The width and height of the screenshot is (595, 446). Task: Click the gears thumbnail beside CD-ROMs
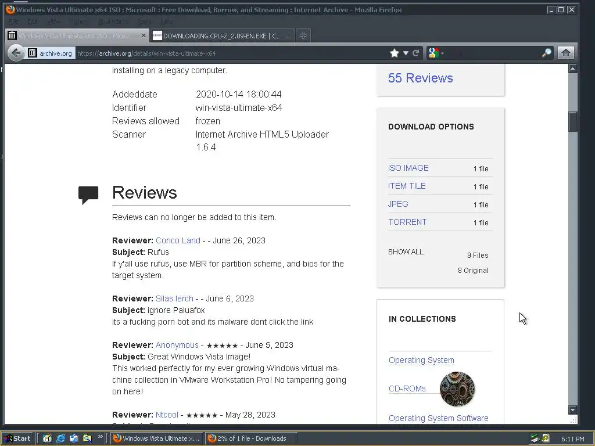click(457, 389)
